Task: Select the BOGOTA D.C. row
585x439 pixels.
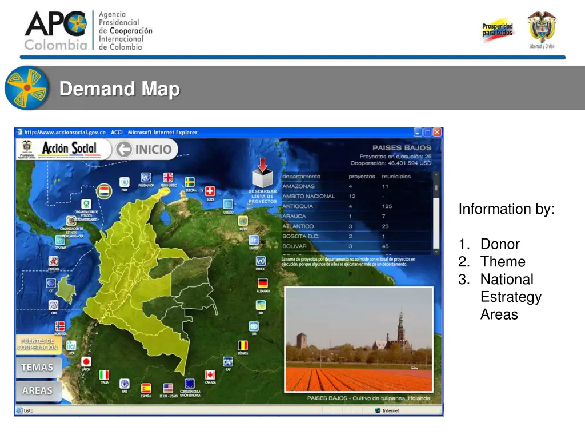Action: 356,236
